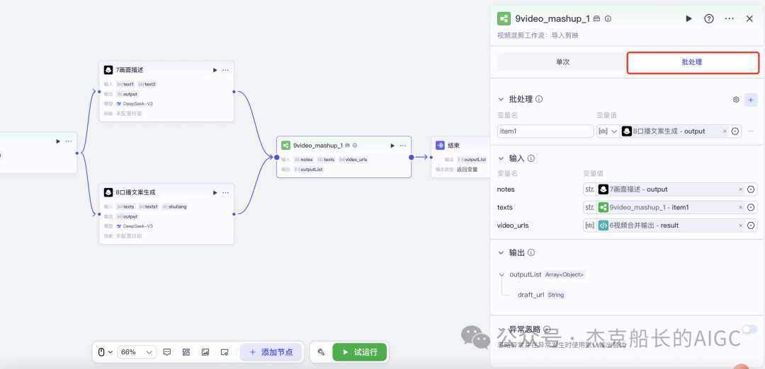
Task: Click the shuliang input tag in 8口播文案生成 node
Action: tap(175, 206)
